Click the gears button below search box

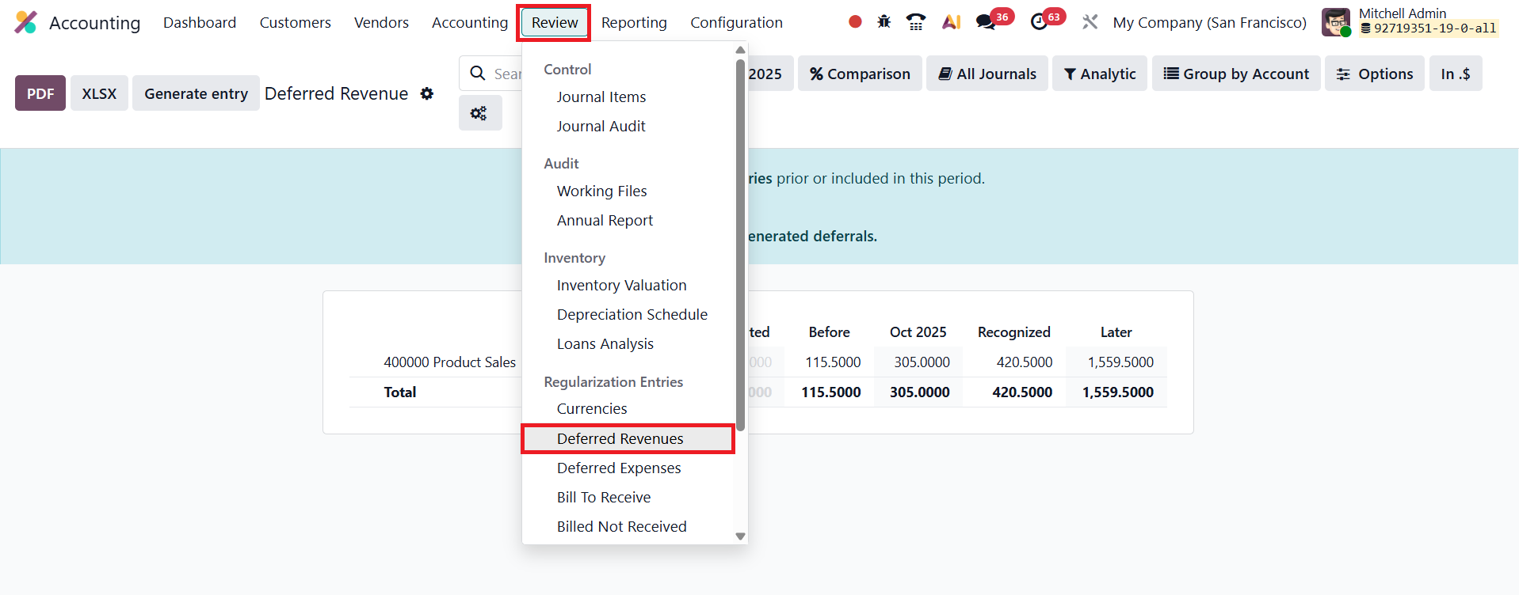(479, 113)
